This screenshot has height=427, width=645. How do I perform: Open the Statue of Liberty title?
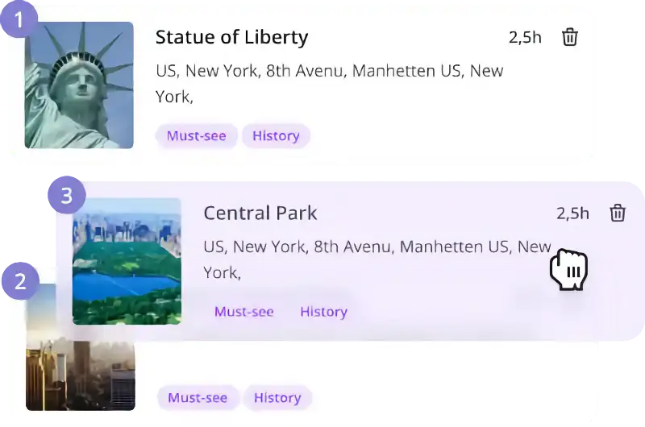pyautogui.click(x=231, y=37)
